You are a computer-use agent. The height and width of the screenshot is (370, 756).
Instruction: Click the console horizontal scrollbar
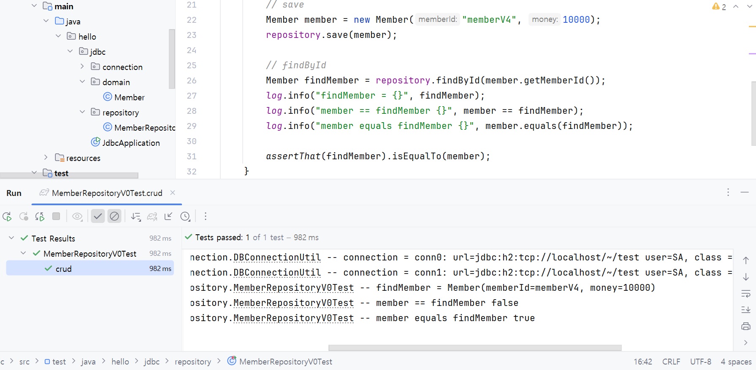(x=475, y=348)
